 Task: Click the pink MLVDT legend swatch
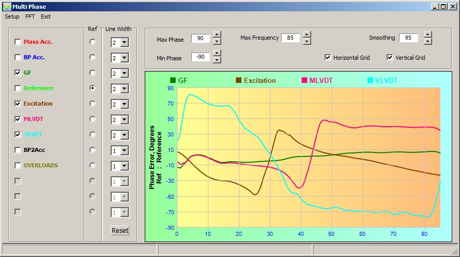[x=304, y=80]
